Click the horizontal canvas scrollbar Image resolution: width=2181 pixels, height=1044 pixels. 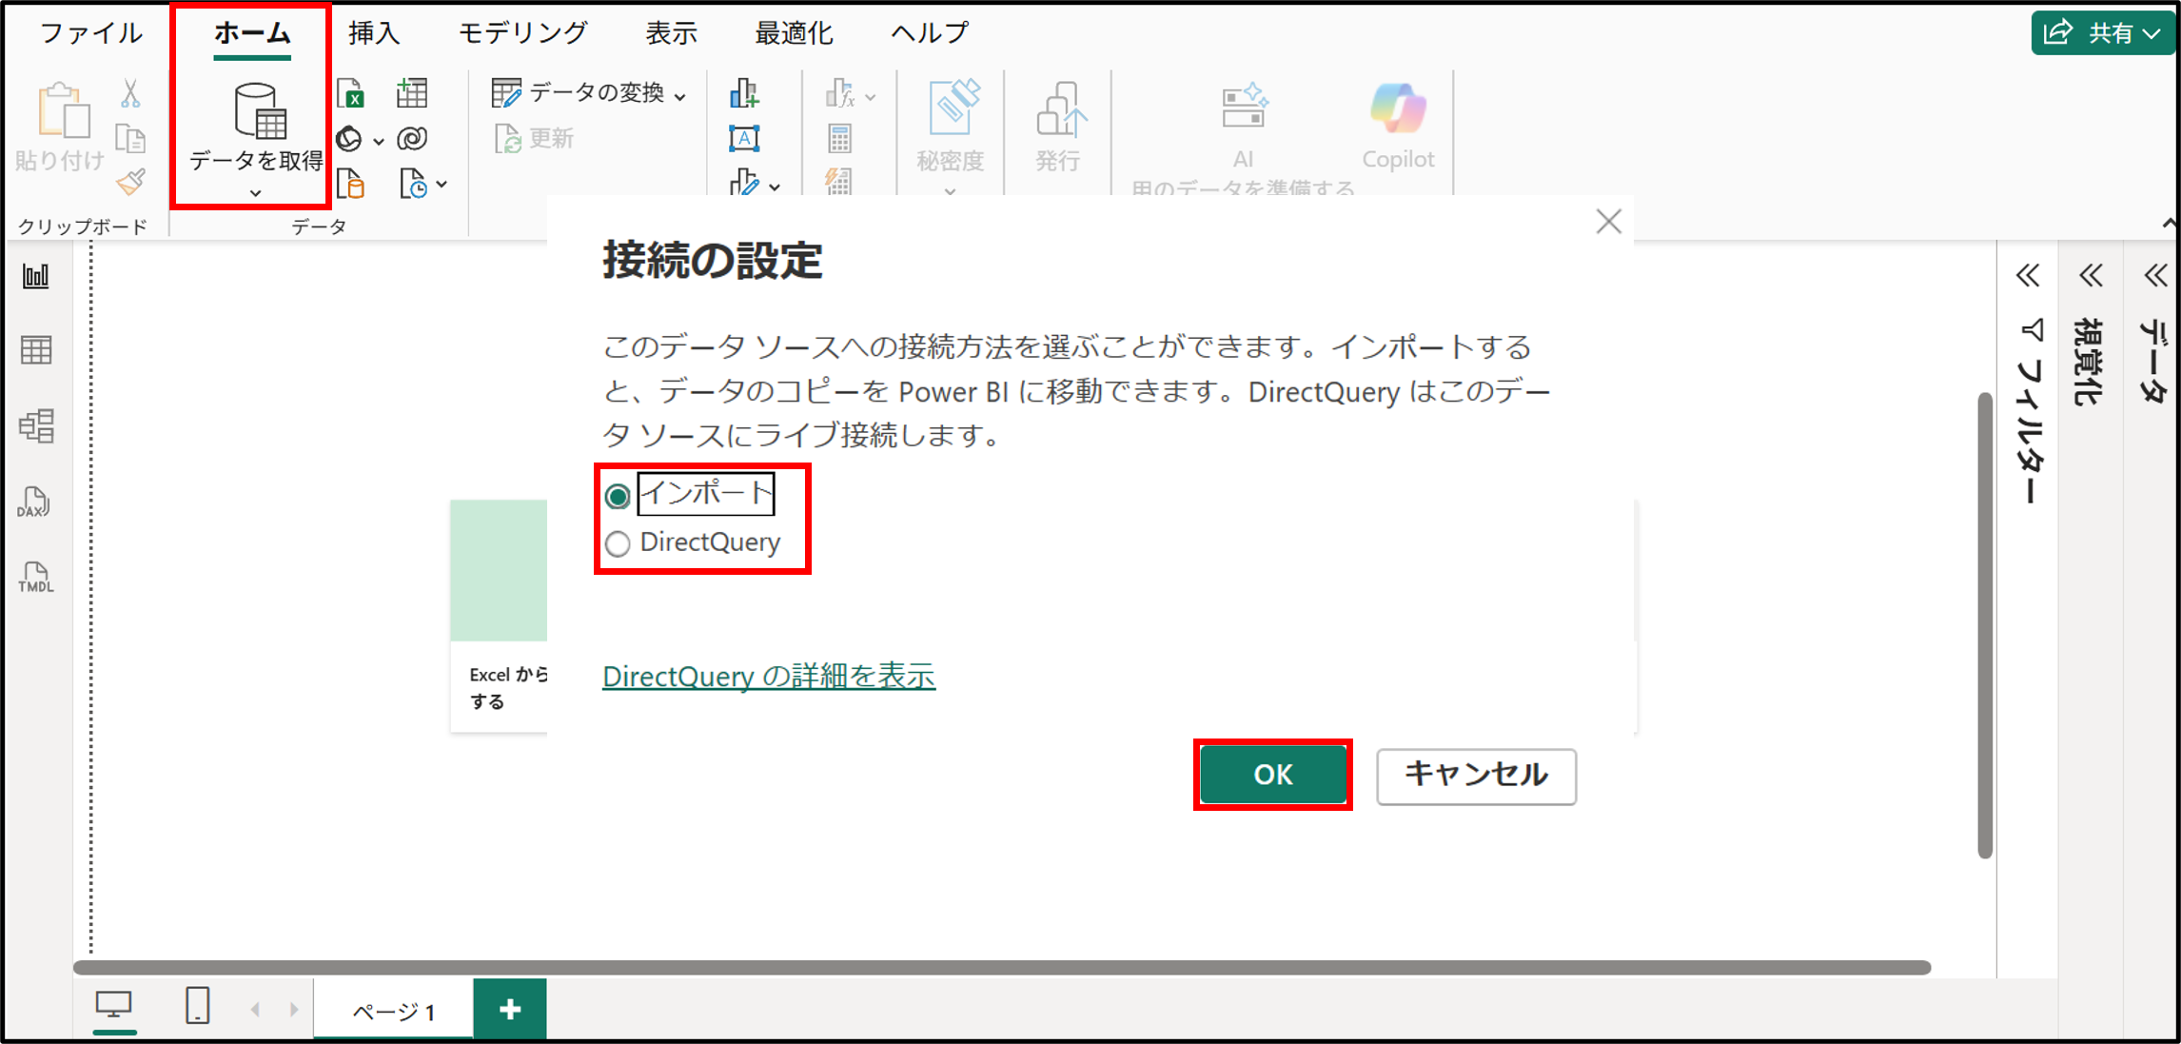pyautogui.click(x=999, y=968)
